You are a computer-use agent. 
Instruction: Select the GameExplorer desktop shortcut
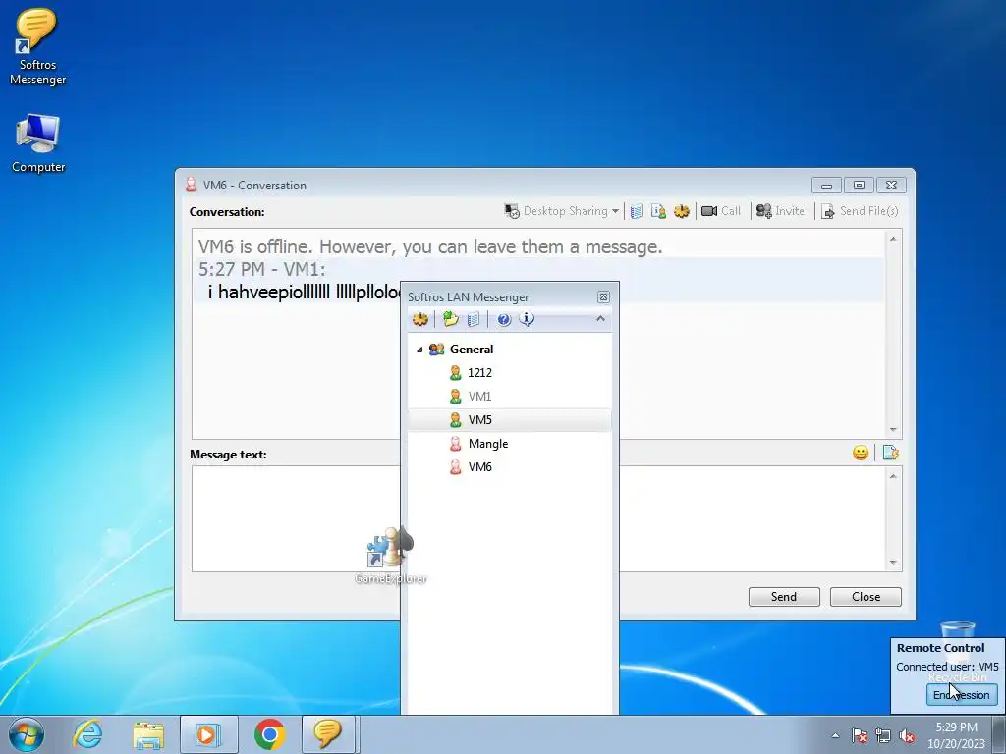[390, 556]
